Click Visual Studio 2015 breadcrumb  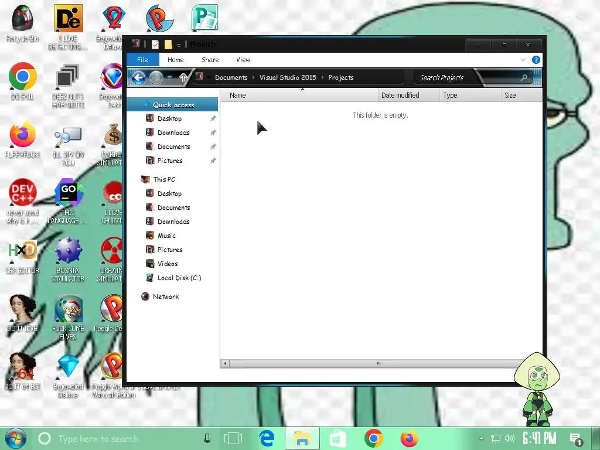pos(288,78)
